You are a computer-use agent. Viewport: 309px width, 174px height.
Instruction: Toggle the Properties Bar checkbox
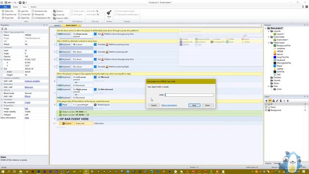pos(3,14)
